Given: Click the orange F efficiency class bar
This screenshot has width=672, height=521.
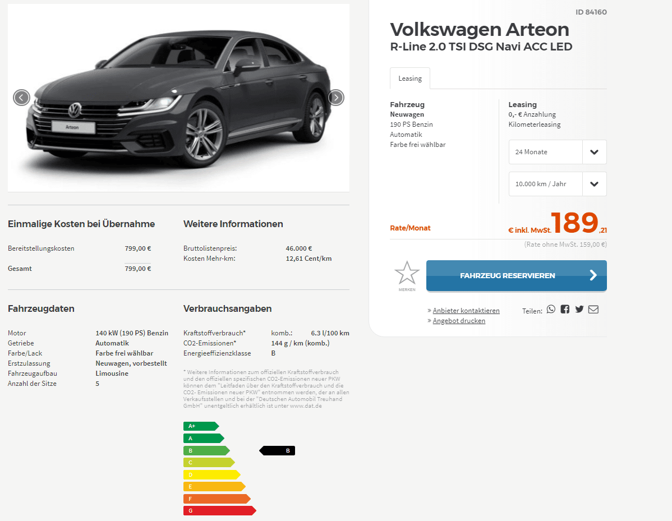Looking at the screenshot, I should pos(217,499).
